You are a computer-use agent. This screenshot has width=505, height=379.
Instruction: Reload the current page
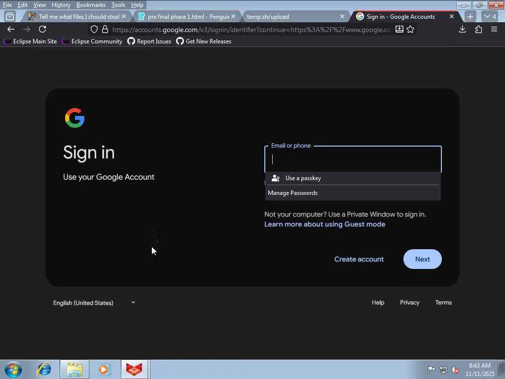click(42, 29)
